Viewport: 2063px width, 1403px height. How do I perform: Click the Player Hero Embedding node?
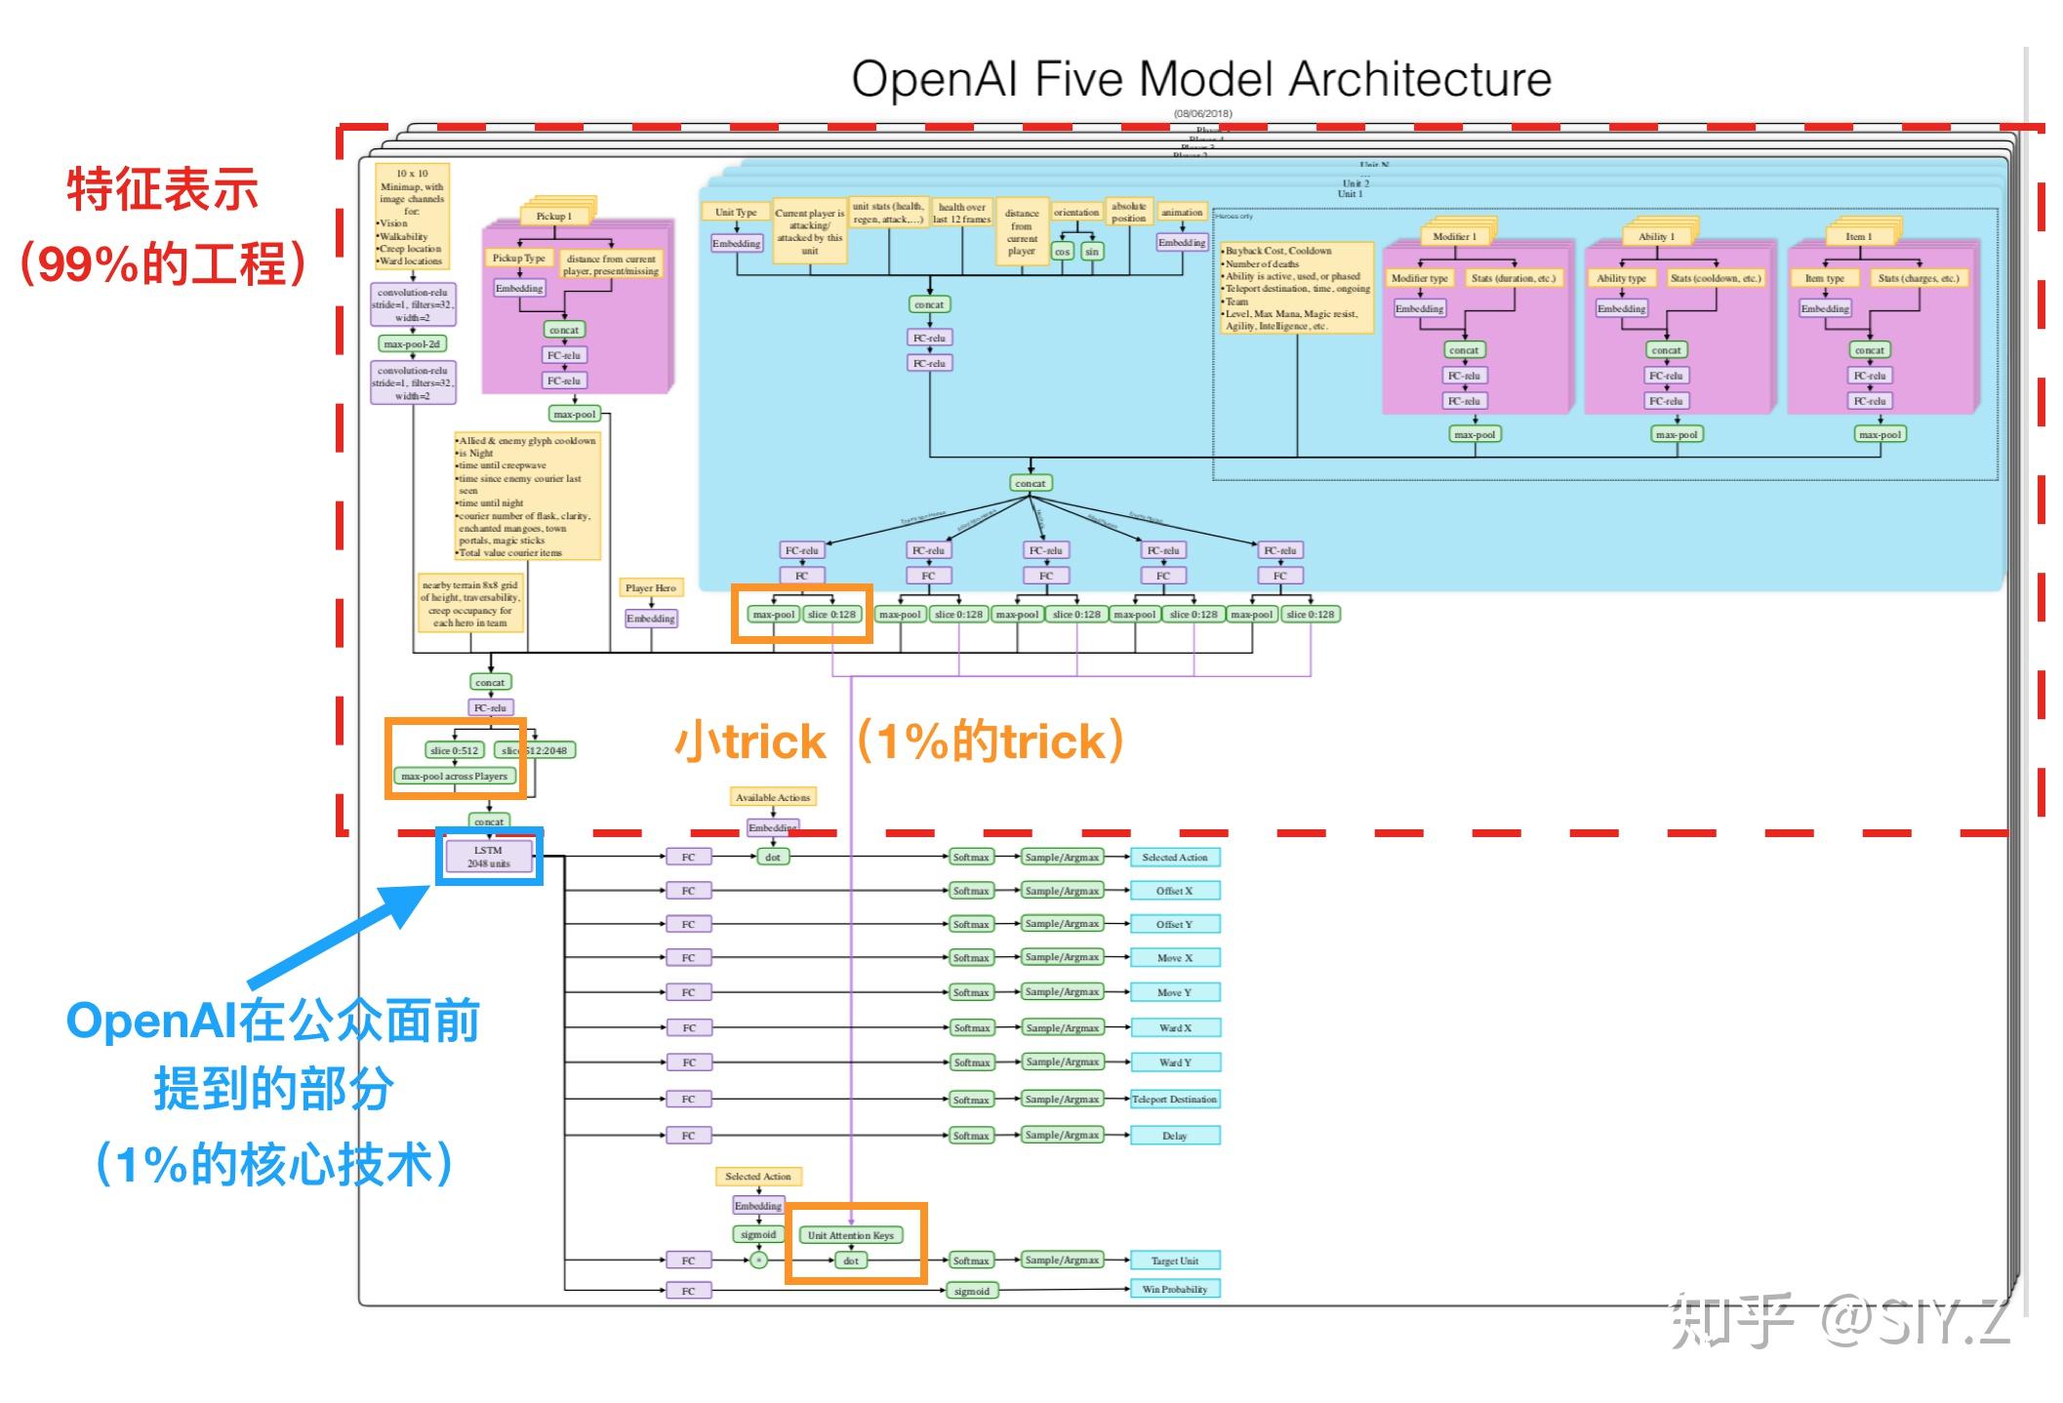point(650,618)
